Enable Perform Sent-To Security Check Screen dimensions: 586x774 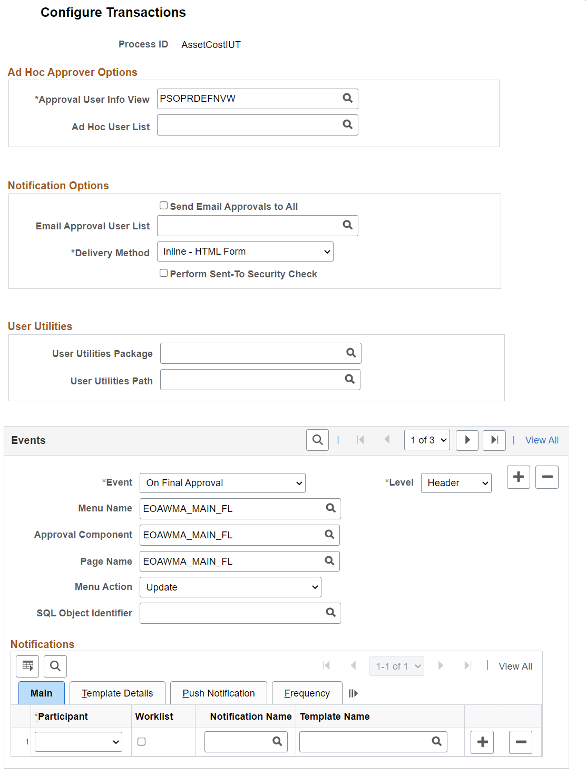[163, 273]
